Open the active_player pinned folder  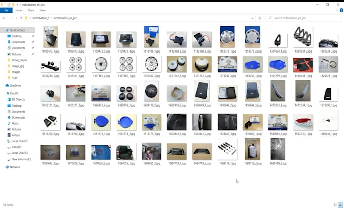click(17, 60)
